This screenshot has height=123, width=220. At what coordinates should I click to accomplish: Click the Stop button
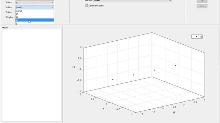[x=202, y=6]
